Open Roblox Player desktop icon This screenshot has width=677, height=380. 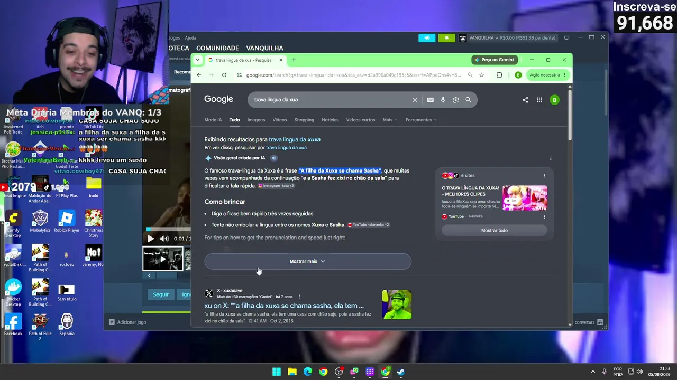tap(67, 221)
